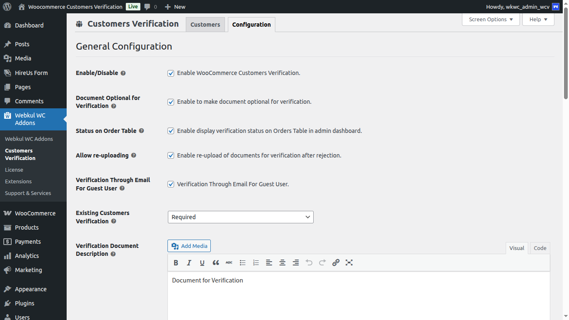
Task: Expand the Screen Options panel
Action: click(490, 19)
